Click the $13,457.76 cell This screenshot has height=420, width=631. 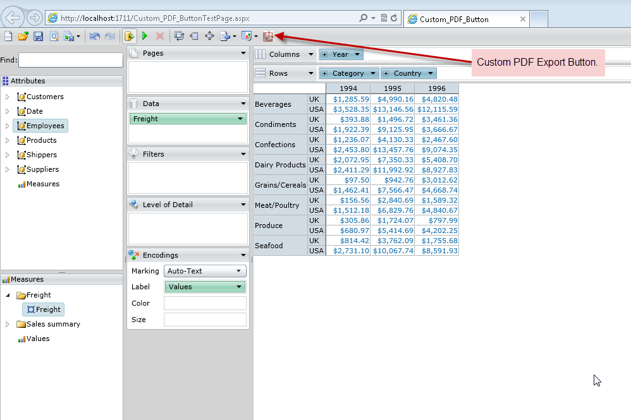tap(393, 150)
